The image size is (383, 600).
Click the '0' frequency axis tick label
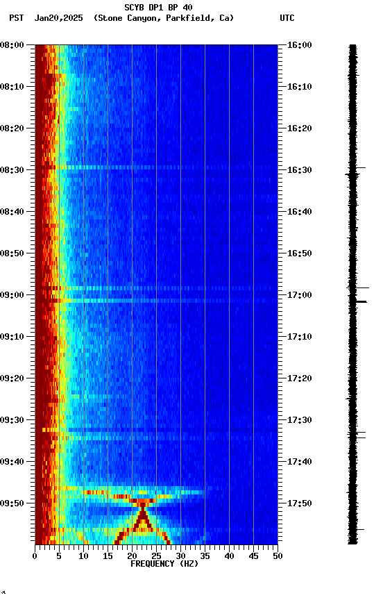click(x=35, y=556)
